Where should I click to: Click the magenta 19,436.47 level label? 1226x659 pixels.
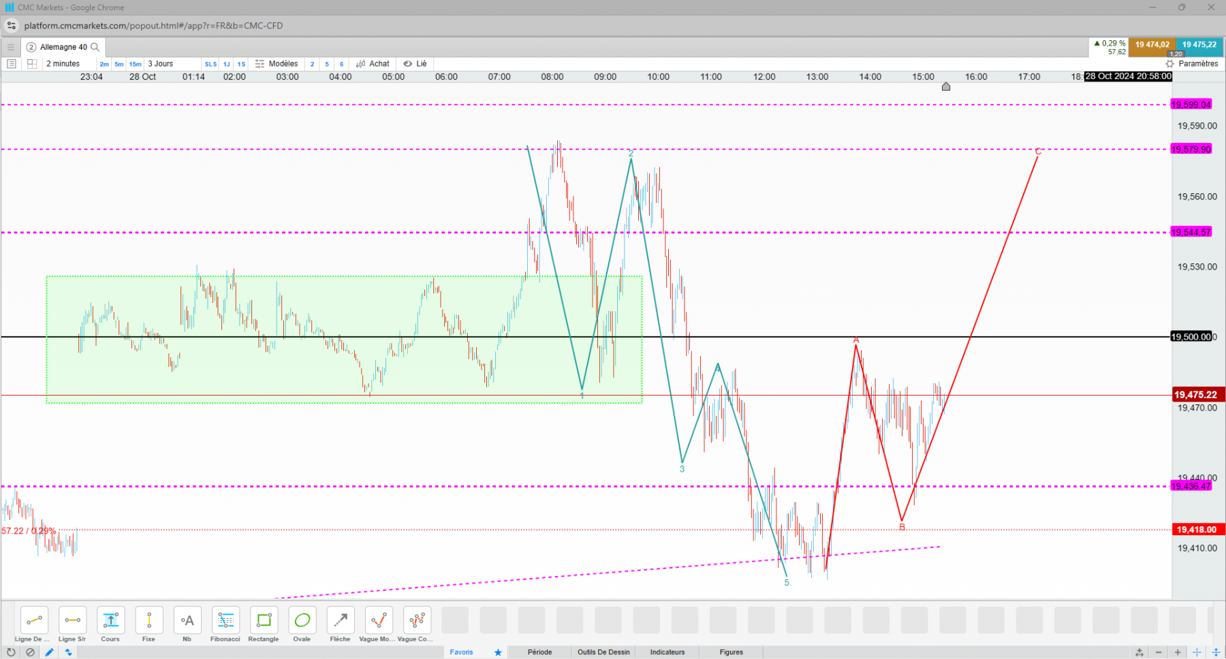click(1191, 486)
